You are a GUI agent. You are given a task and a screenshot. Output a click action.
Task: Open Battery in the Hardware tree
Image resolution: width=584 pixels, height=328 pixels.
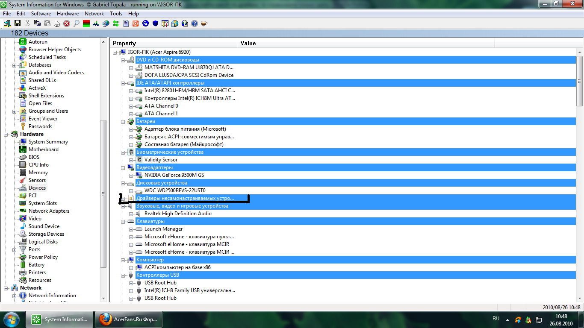[36, 265]
